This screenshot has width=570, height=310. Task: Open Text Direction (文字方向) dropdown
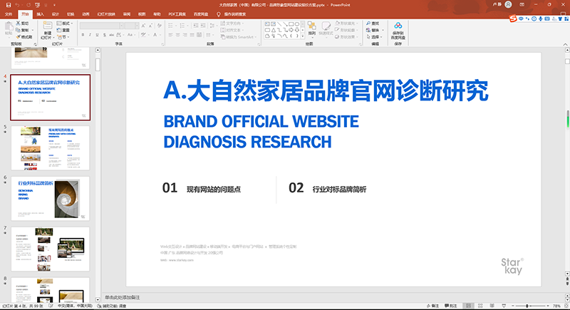233,24
